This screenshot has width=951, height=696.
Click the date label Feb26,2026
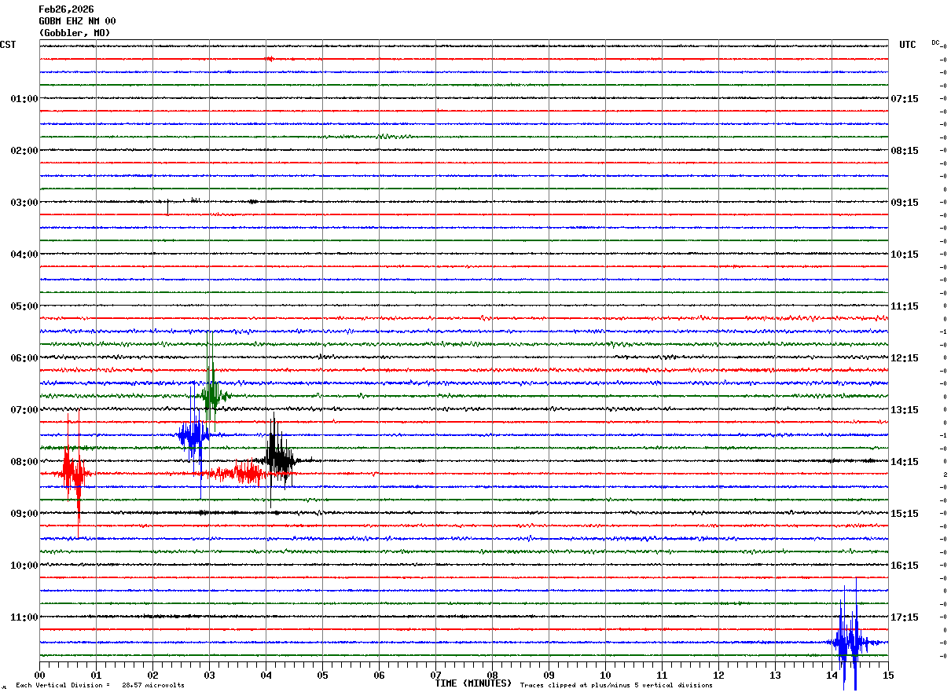click(66, 9)
